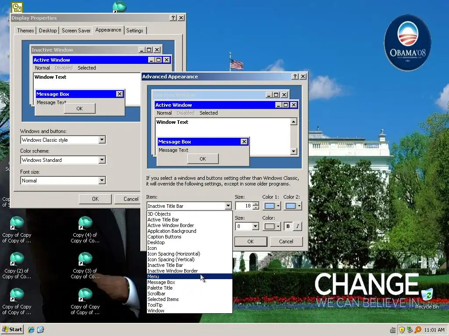Open the Recycle Bin desktop icon

click(427, 298)
